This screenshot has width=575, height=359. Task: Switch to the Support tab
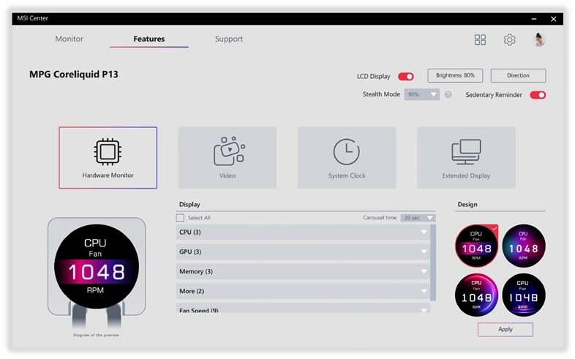pos(229,39)
